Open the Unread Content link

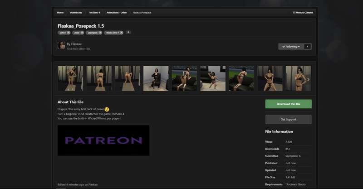[x=303, y=13]
